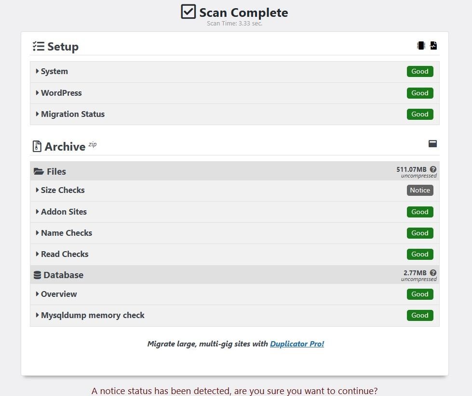Click the archive window icon right of Archive
Image resolution: width=472 pixels, height=396 pixels.
click(432, 143)
